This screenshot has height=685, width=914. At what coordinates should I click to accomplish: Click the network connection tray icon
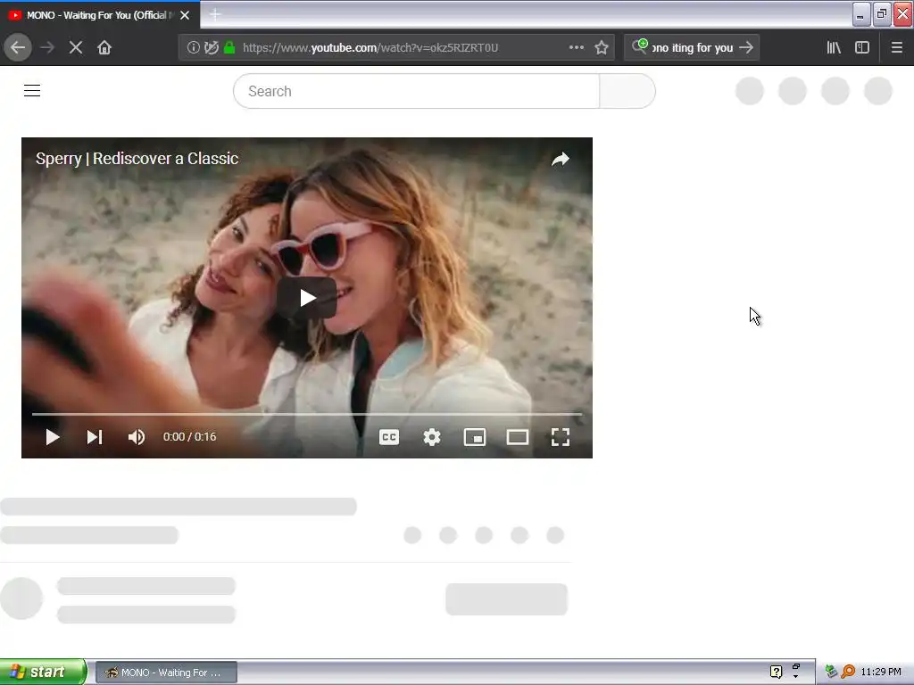pyautogui.click(x=832, y=672)
